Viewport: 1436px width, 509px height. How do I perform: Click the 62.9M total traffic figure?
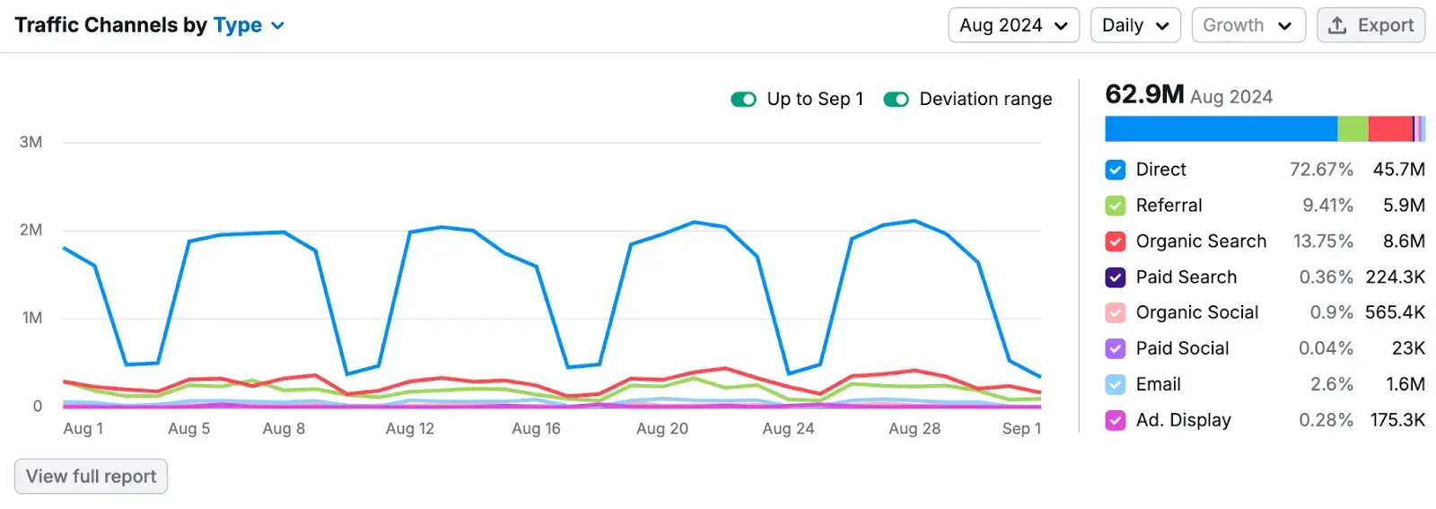click(1145, 94)
